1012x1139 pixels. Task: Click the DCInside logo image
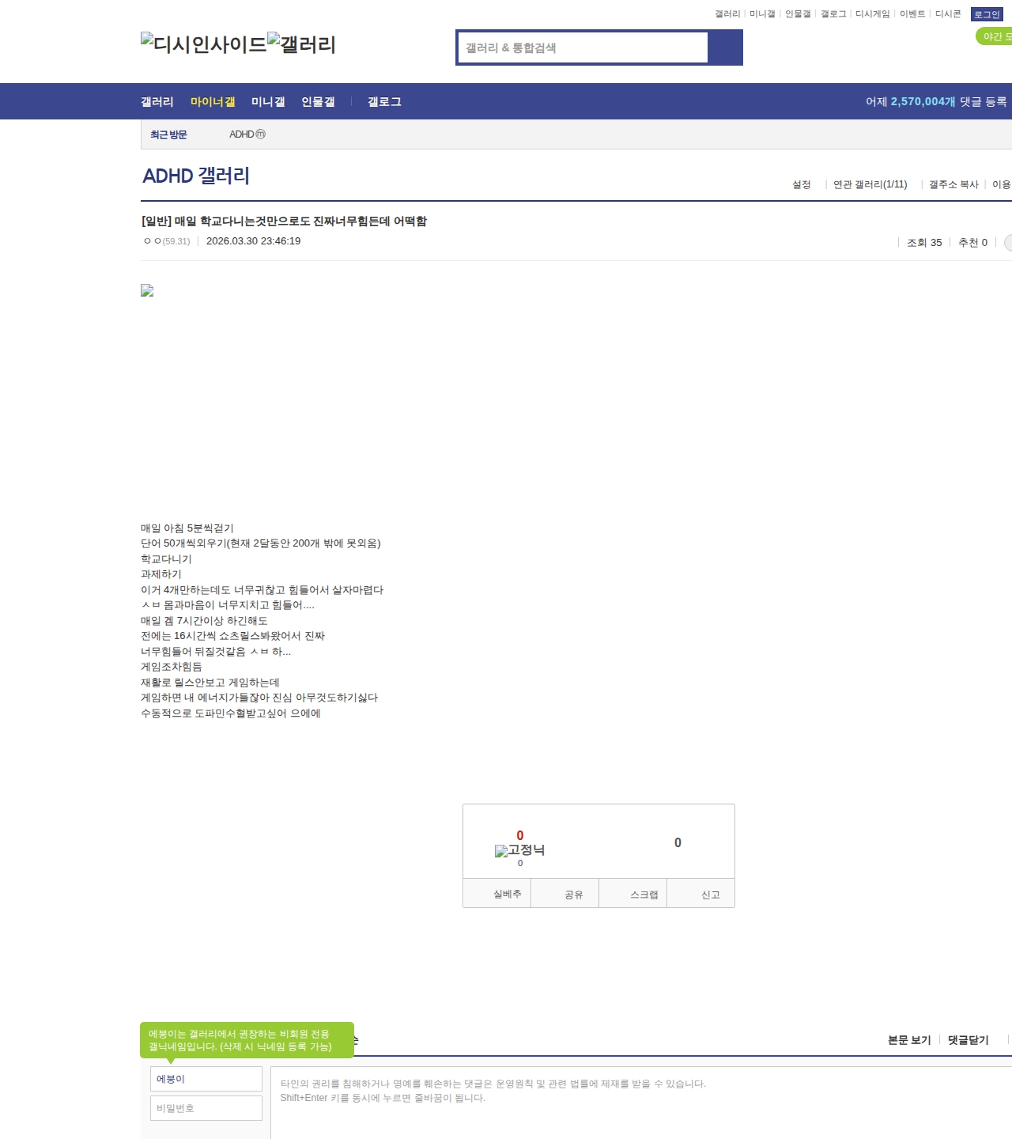click(x=203, y=44)
